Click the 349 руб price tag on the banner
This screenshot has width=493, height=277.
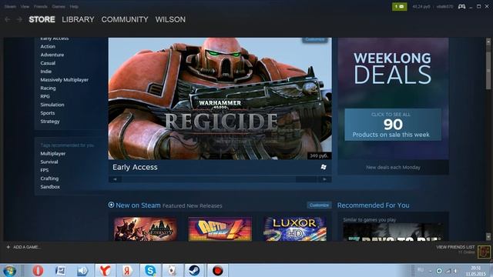[319, 155]
